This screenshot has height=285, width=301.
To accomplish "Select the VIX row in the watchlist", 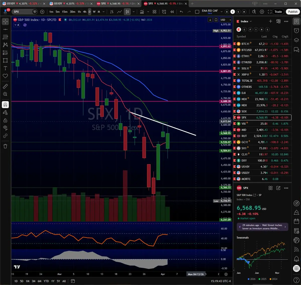I will coord(262,124).
